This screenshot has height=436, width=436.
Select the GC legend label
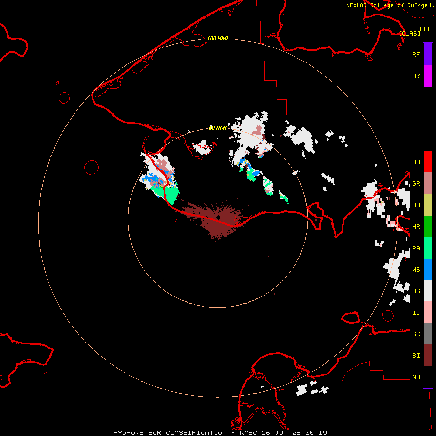[416, 334]
